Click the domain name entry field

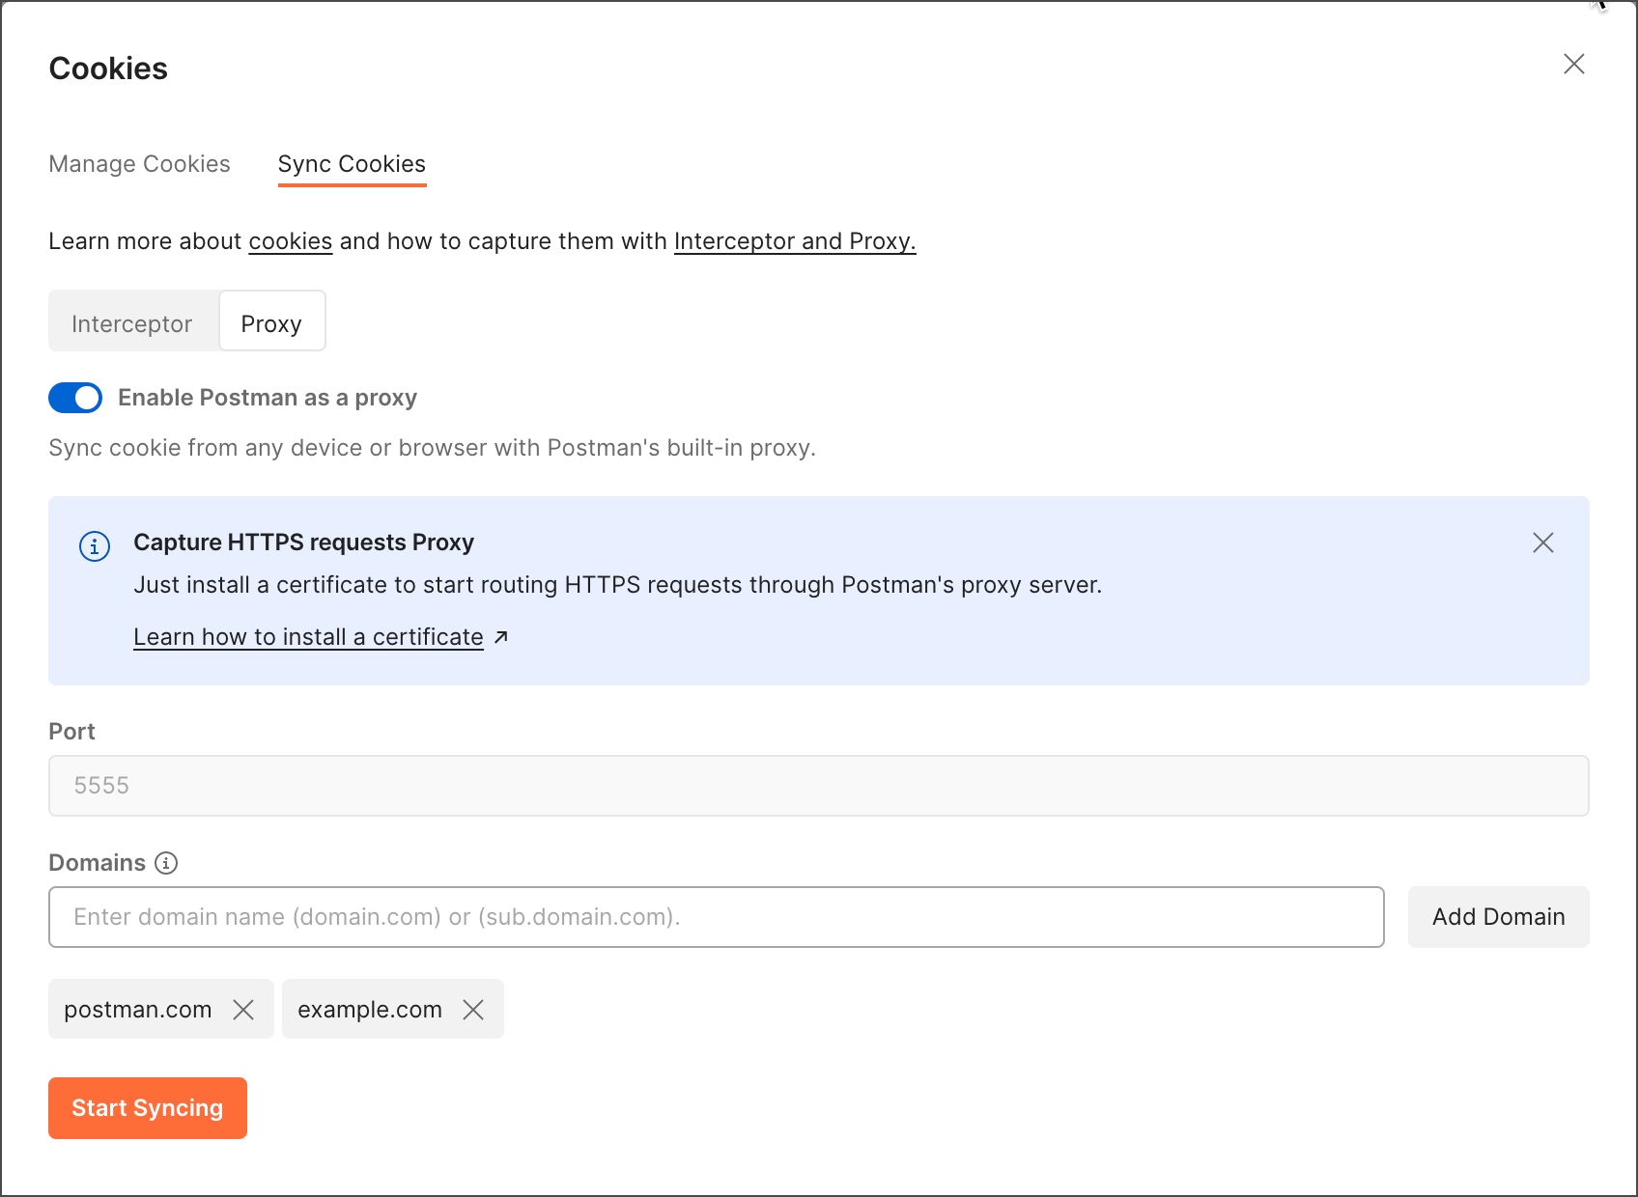[x=715, y=916]
